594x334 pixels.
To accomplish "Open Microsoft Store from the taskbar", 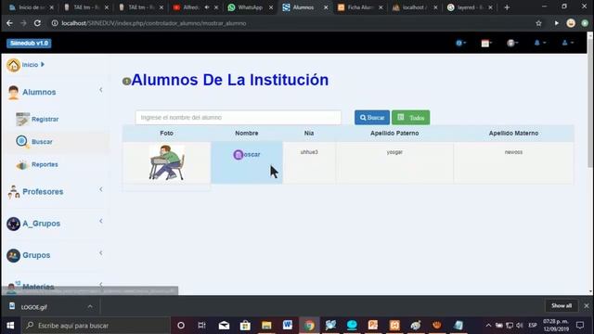I will [x=245, y=326].
